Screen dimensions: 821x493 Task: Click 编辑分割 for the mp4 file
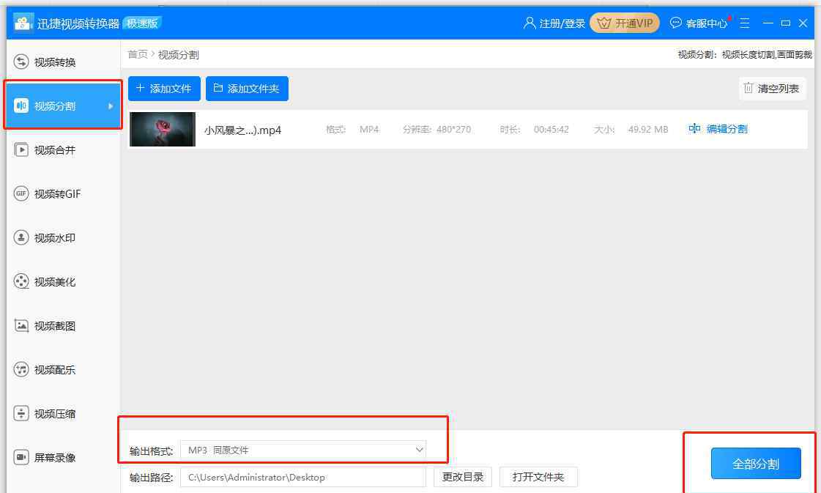718,130
